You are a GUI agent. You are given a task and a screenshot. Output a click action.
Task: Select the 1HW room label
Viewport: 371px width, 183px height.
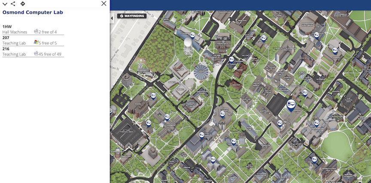(7, 27)
